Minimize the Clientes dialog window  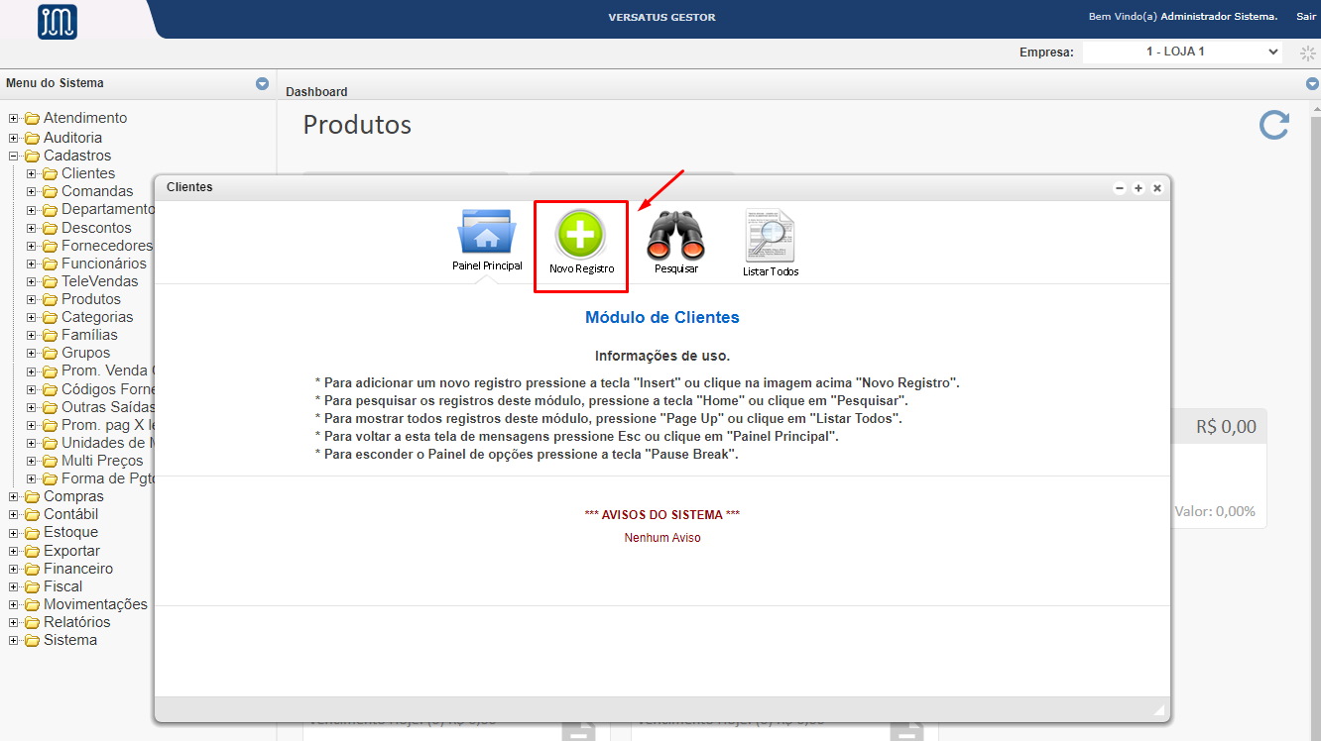pos(1120,188)
